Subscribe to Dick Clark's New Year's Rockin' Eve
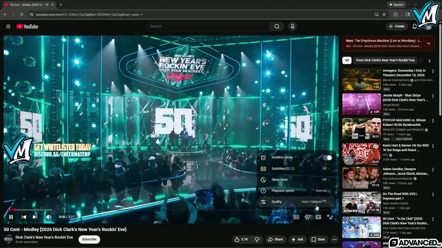This screenshot has width=442, height=248. [x=89, y=239]
